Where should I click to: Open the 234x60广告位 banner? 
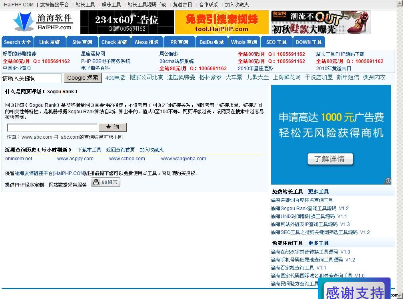coord(127,23)
